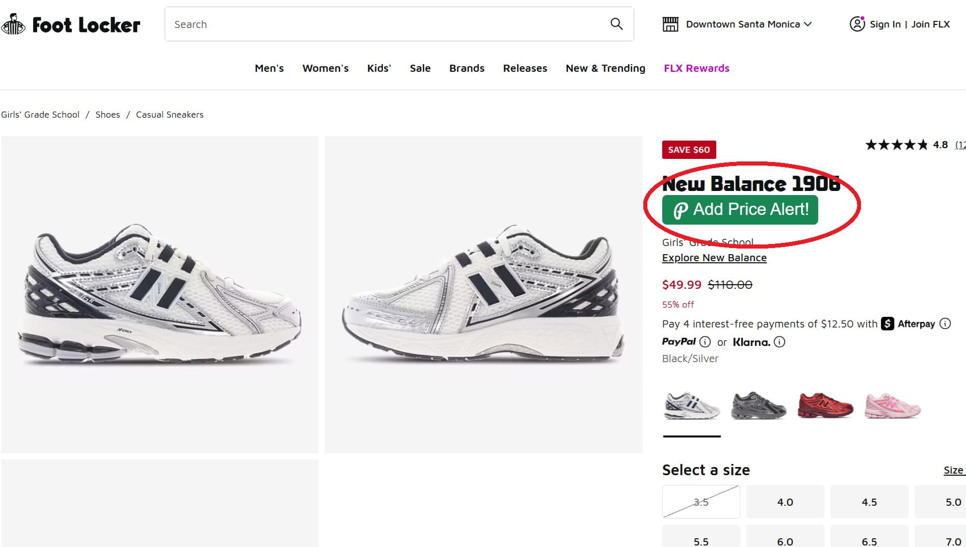
Task: Click the $110.00 original price
Action: [730, 285]
